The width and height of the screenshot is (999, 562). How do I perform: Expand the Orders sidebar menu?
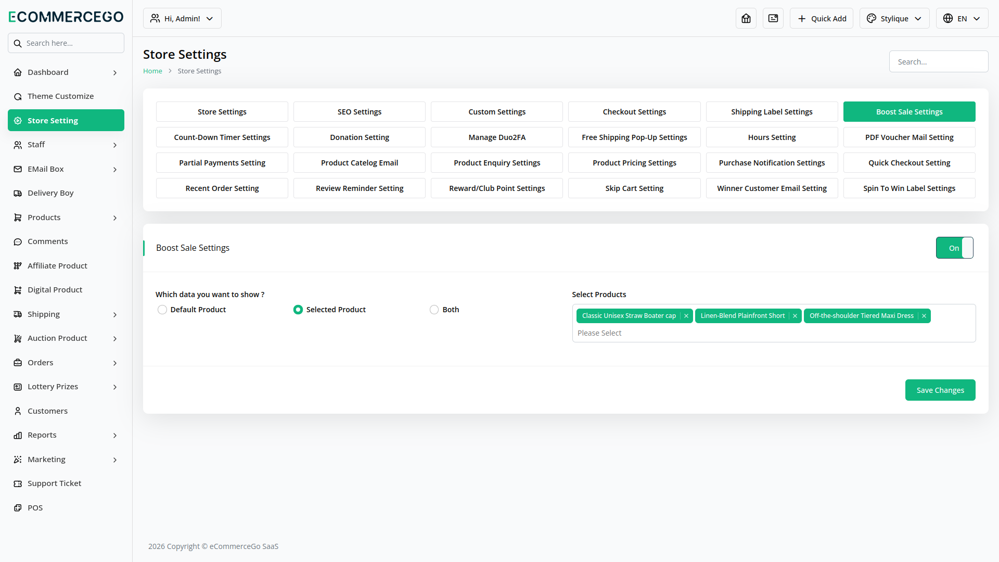(x=66, y=363)
